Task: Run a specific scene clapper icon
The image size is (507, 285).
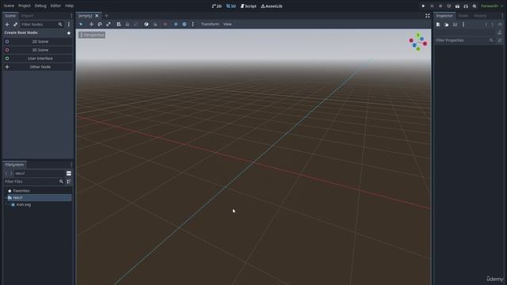Action: [x=466, y=6]
